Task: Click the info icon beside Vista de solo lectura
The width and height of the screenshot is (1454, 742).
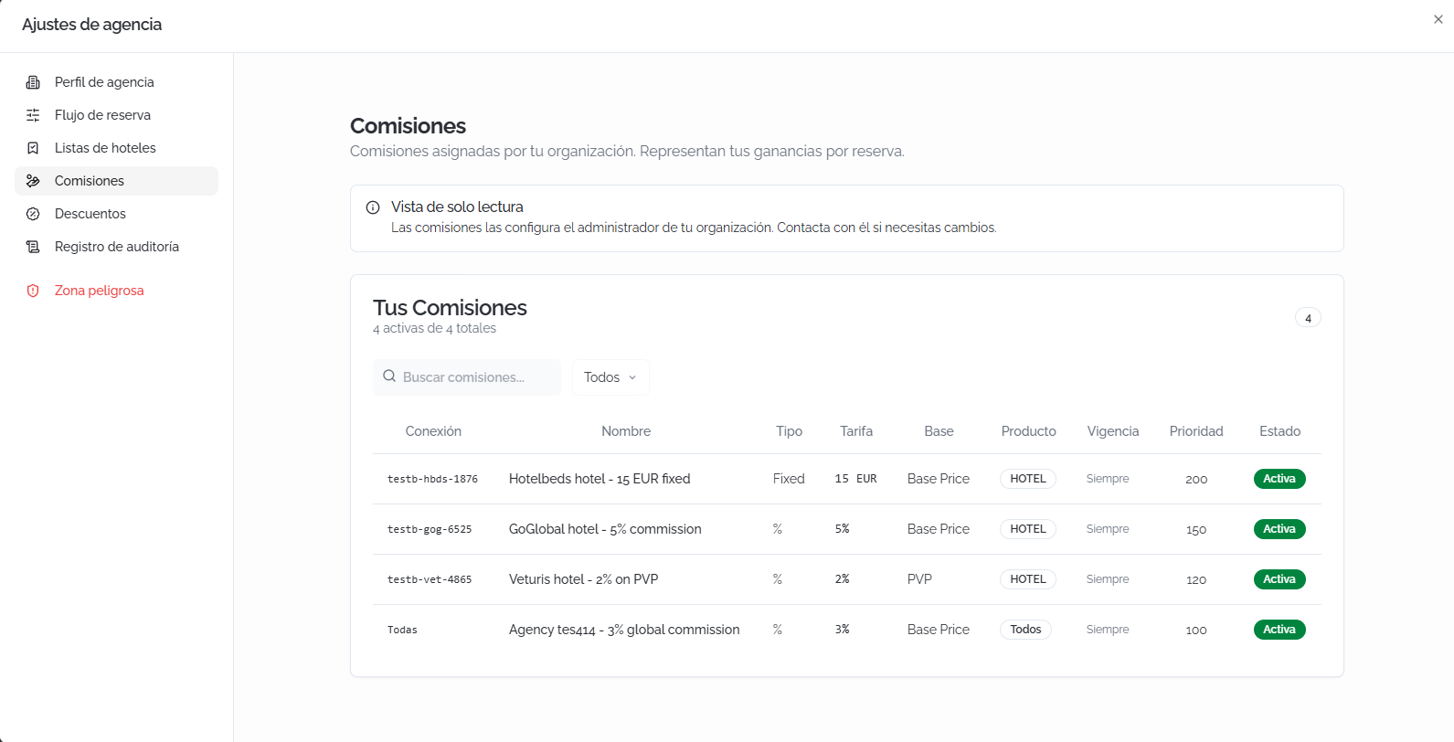Action: (x=373, y=207)
